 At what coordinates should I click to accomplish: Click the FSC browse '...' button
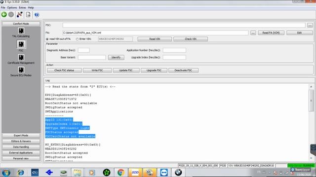click(x=310, y=25)
